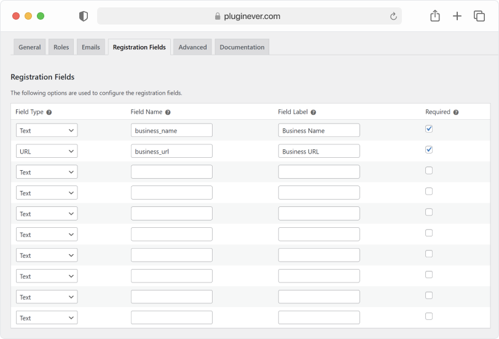This screenshot has width=499, height=339.
Task: Click the pluginever.com address bar
Action: (249, 17)
